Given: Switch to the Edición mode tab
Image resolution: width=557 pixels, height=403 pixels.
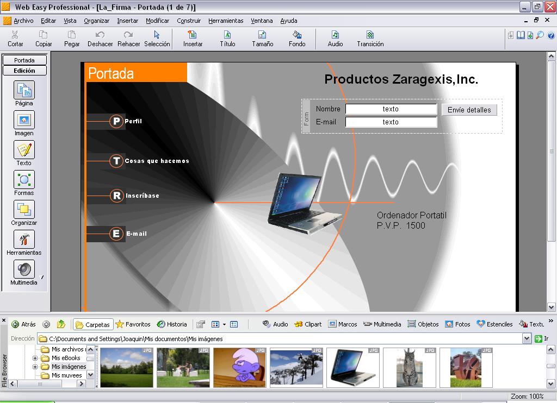Looking at the screenshot, I should pos(24,71).
